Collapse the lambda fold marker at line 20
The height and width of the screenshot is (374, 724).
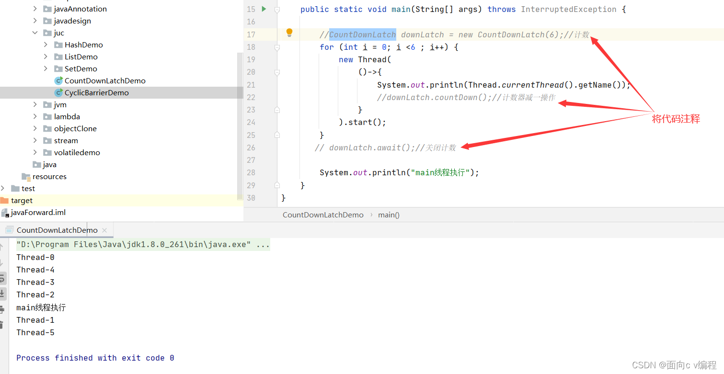click(277, 72)
